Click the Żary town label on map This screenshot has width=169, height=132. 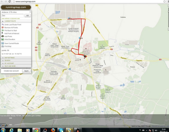coord(70,51)
